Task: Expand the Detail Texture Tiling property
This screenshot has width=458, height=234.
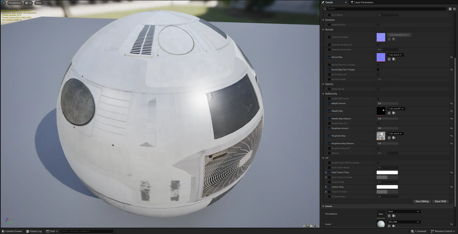Action: pyautogui.click(x=326, y=173)
